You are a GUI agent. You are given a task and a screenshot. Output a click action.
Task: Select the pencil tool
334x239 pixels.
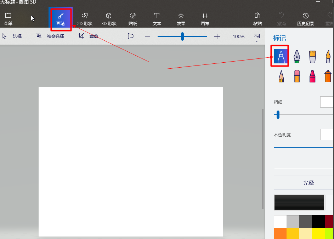(281, 76)
